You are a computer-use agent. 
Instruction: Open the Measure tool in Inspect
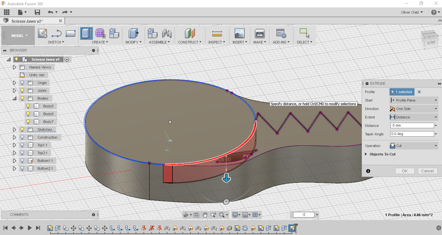pyautogui.click(x=217, y=33)
